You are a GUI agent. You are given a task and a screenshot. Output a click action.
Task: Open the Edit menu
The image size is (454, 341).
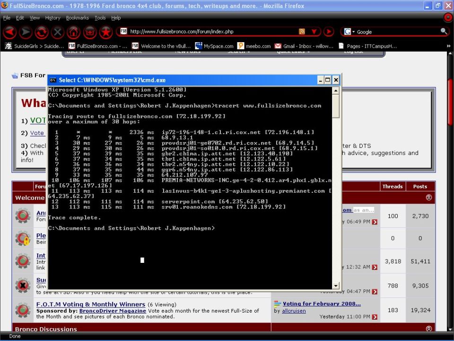pyautogui.click(x=20, y=18)
